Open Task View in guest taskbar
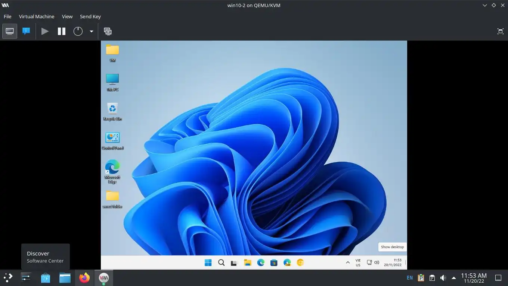This screenshot has width=508, height=286. point(234,263)
